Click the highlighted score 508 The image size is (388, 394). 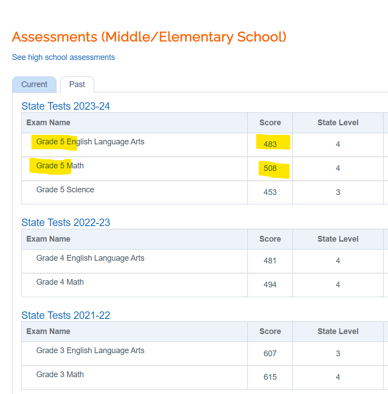[x=270, y=168]
